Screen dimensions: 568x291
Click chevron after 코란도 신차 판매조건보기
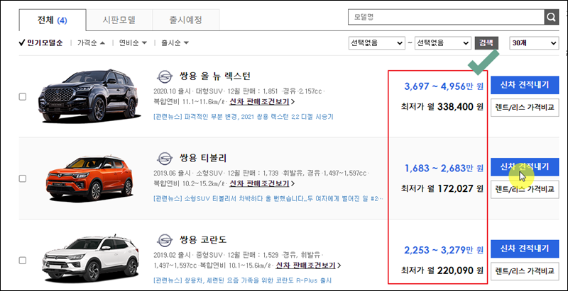(x=339, y=266)
